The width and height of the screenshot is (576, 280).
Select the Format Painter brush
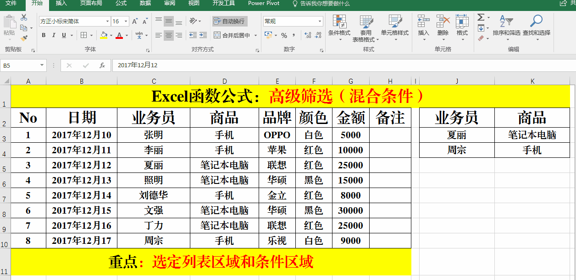24,38
